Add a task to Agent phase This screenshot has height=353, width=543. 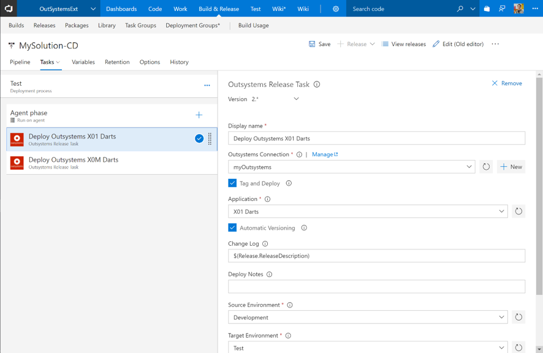pos(199,115)
